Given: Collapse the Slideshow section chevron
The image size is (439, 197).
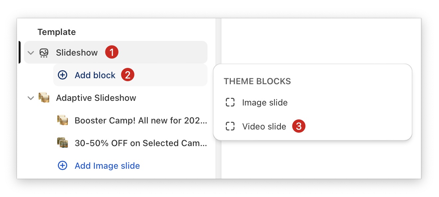Looking at the screenshot, I should tap(31, 53).
